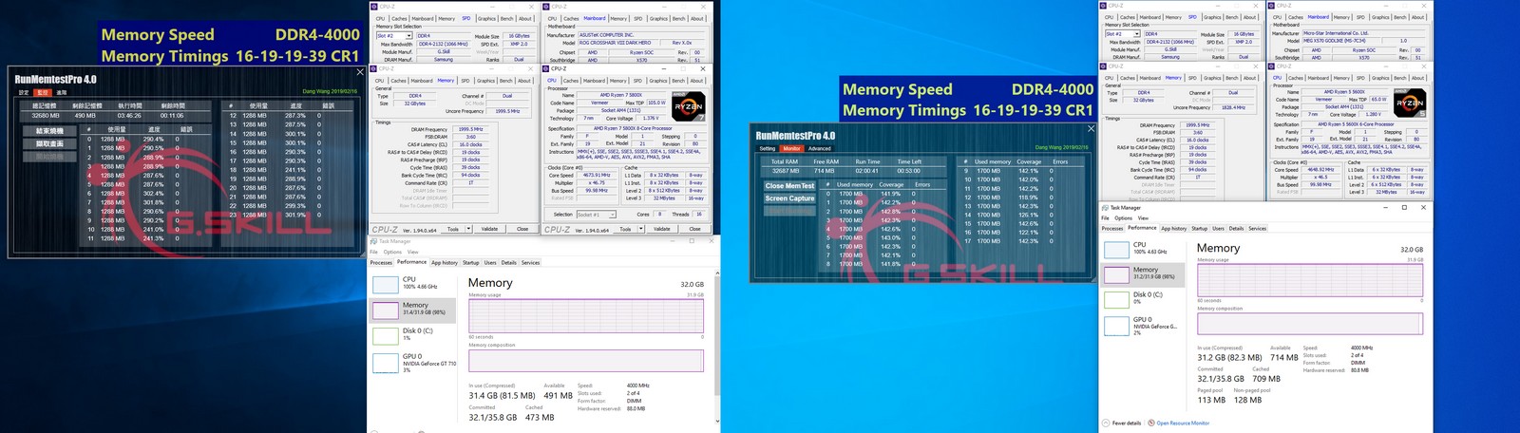
Task: Open Processes tab in GT 710 Task Manager
Action: tap(381, 263)
